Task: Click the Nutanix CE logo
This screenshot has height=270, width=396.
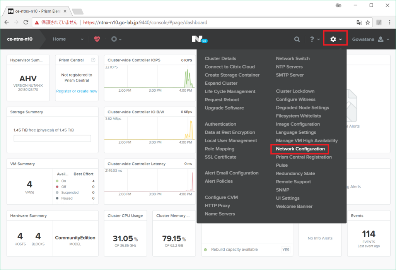Action: 200,39
